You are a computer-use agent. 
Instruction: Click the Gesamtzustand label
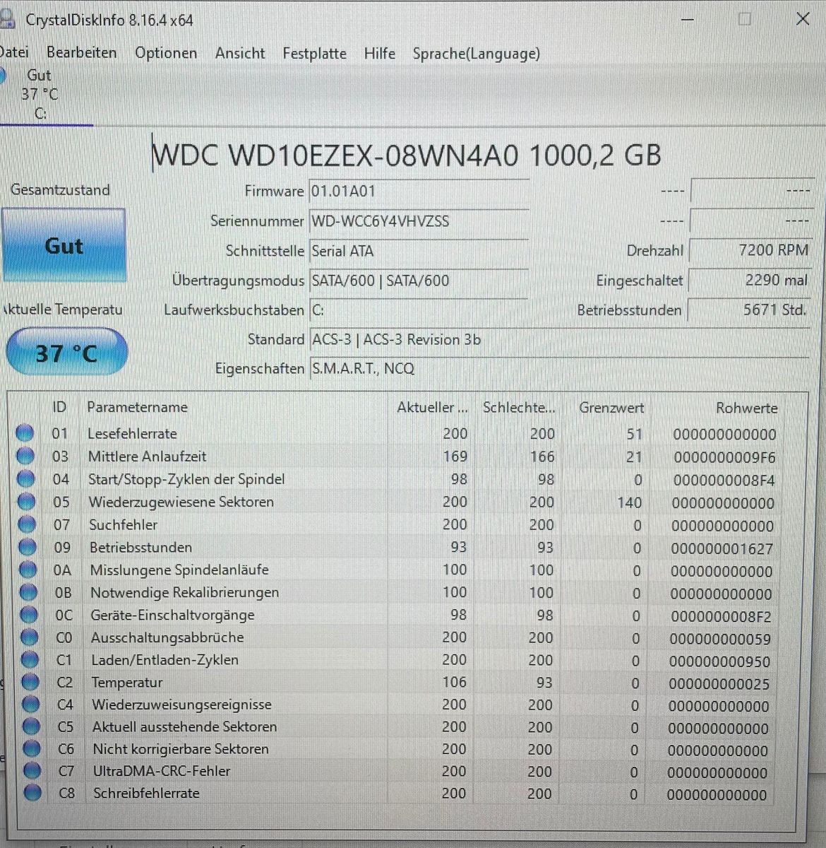click(60, 189)
